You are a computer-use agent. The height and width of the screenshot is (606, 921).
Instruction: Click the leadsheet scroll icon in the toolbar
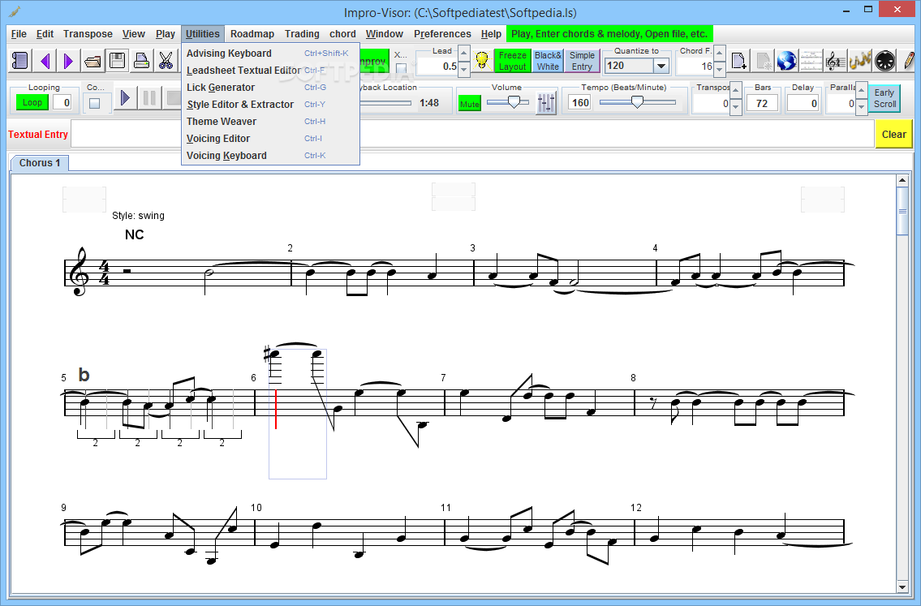pos(20,61)
